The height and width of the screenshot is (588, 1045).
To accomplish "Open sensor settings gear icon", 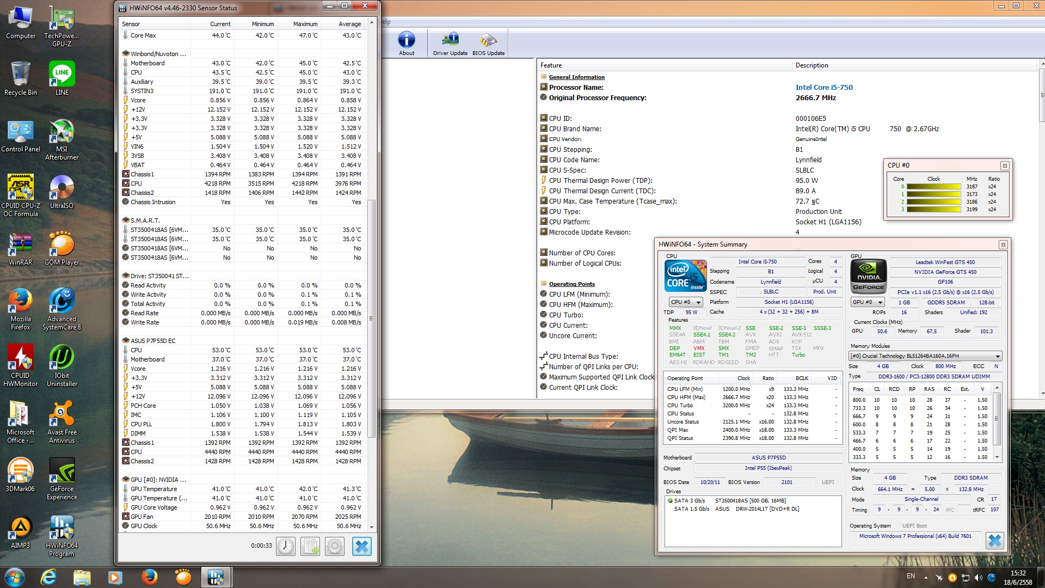I will click(x=335, y=546).
